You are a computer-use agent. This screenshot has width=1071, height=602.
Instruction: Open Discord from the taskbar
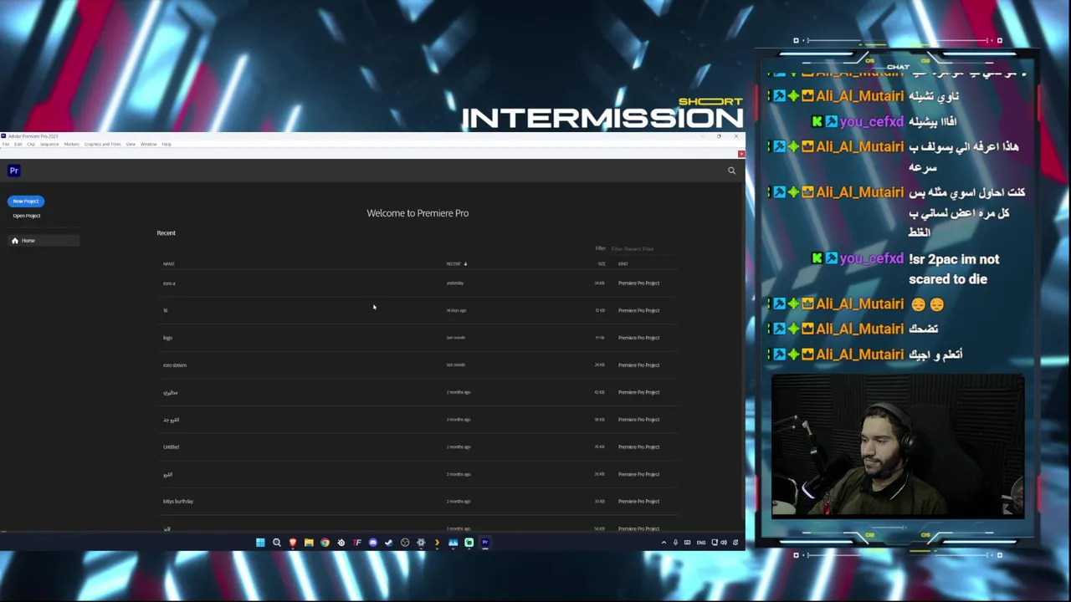tap(373, 543)
